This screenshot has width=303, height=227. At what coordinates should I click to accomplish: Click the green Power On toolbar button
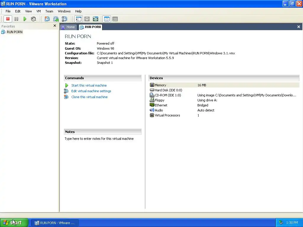[x=25, y=19]
